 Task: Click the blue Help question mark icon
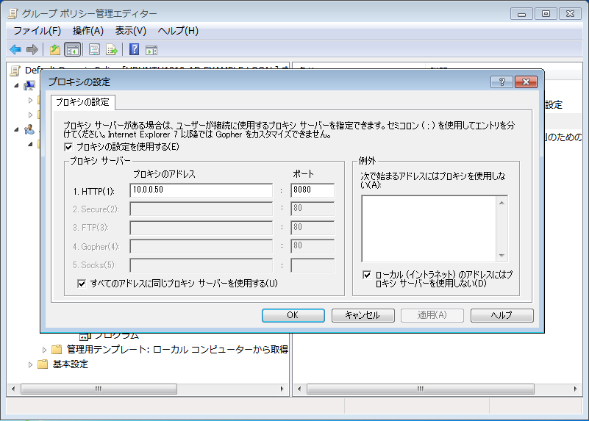[135, 50]
